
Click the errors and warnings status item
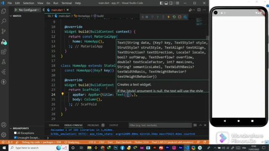[x=7, y=142]
